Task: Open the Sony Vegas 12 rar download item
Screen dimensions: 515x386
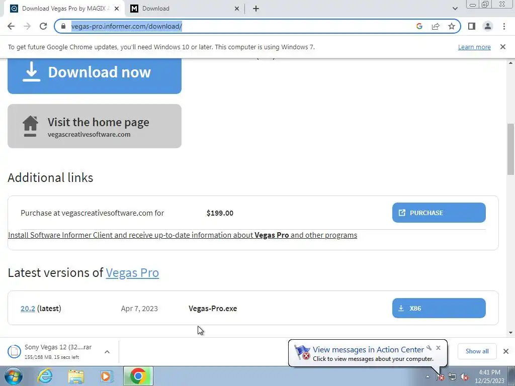Action: point(52,351)
